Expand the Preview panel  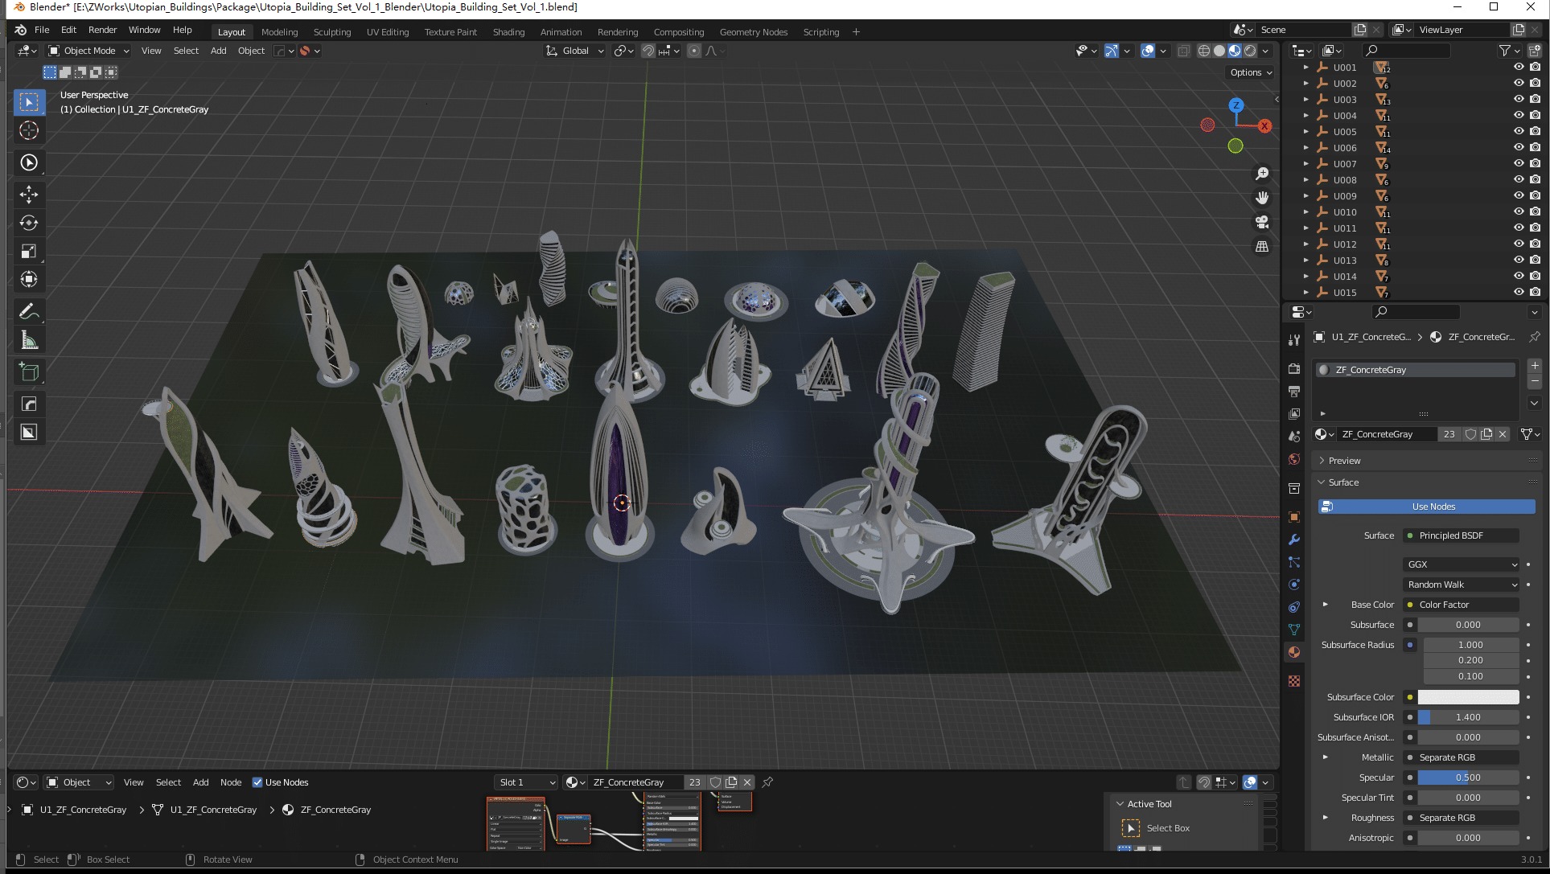pos(1344,461)
